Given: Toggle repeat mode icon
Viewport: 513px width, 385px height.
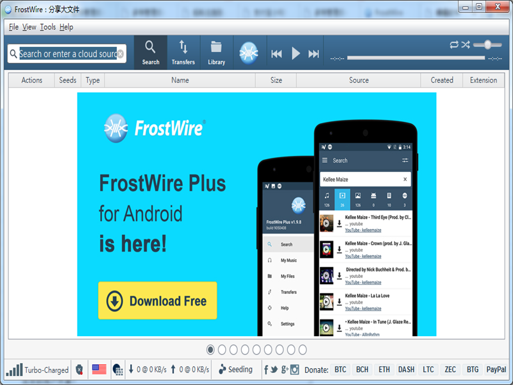Looking at the screenshot, I should 454,44.
